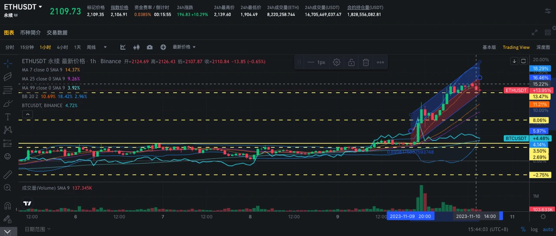Toggle log scale on the price axis
The width and height of the screenshot is (556, 236).
534,229
